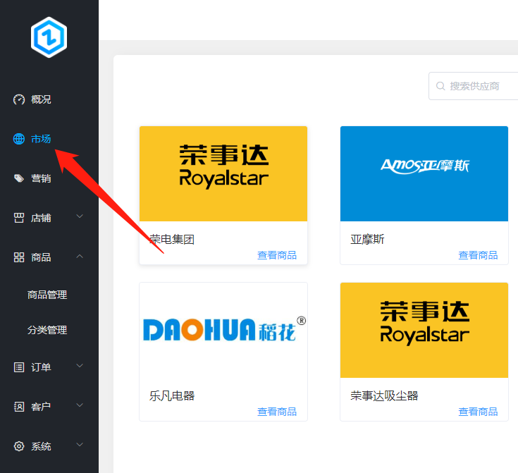The image size is (518, 473).
Task: Click the dashboard gauge icon beside 概况
Action: [x=19, y=99]
